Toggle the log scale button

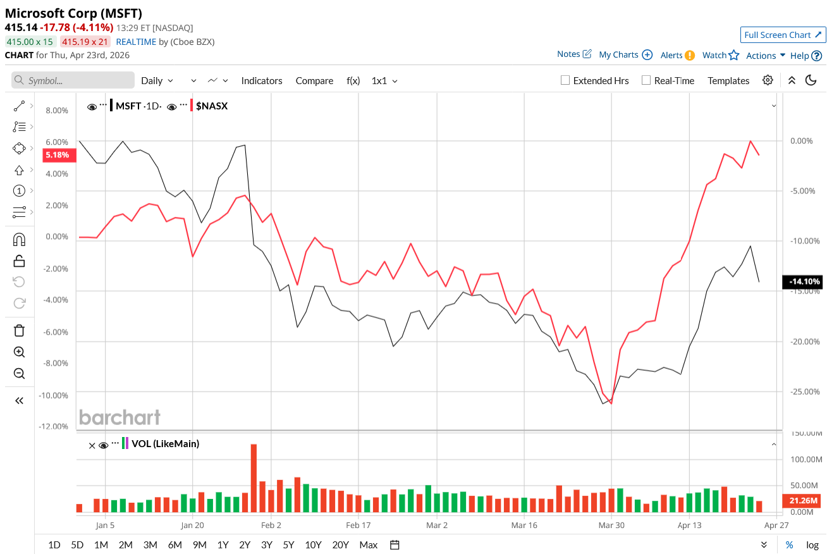(x=812, y=545)
